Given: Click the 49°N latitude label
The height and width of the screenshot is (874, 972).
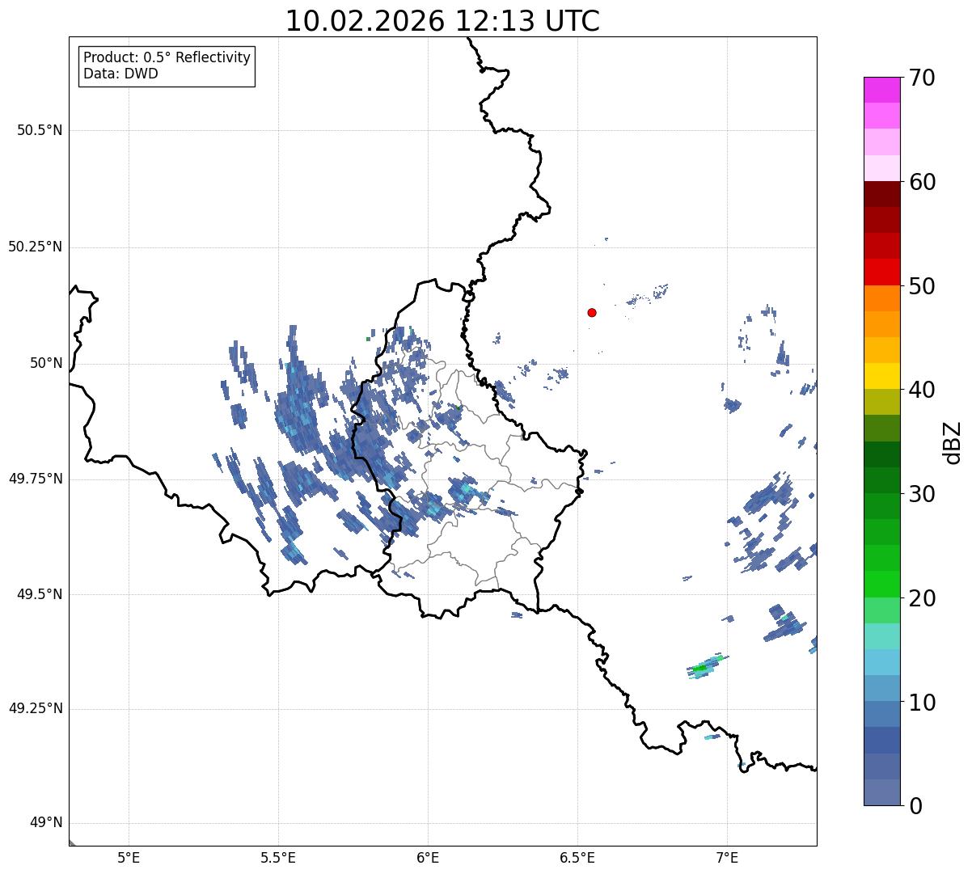Looking at the screenshot, I should [47, 823].
